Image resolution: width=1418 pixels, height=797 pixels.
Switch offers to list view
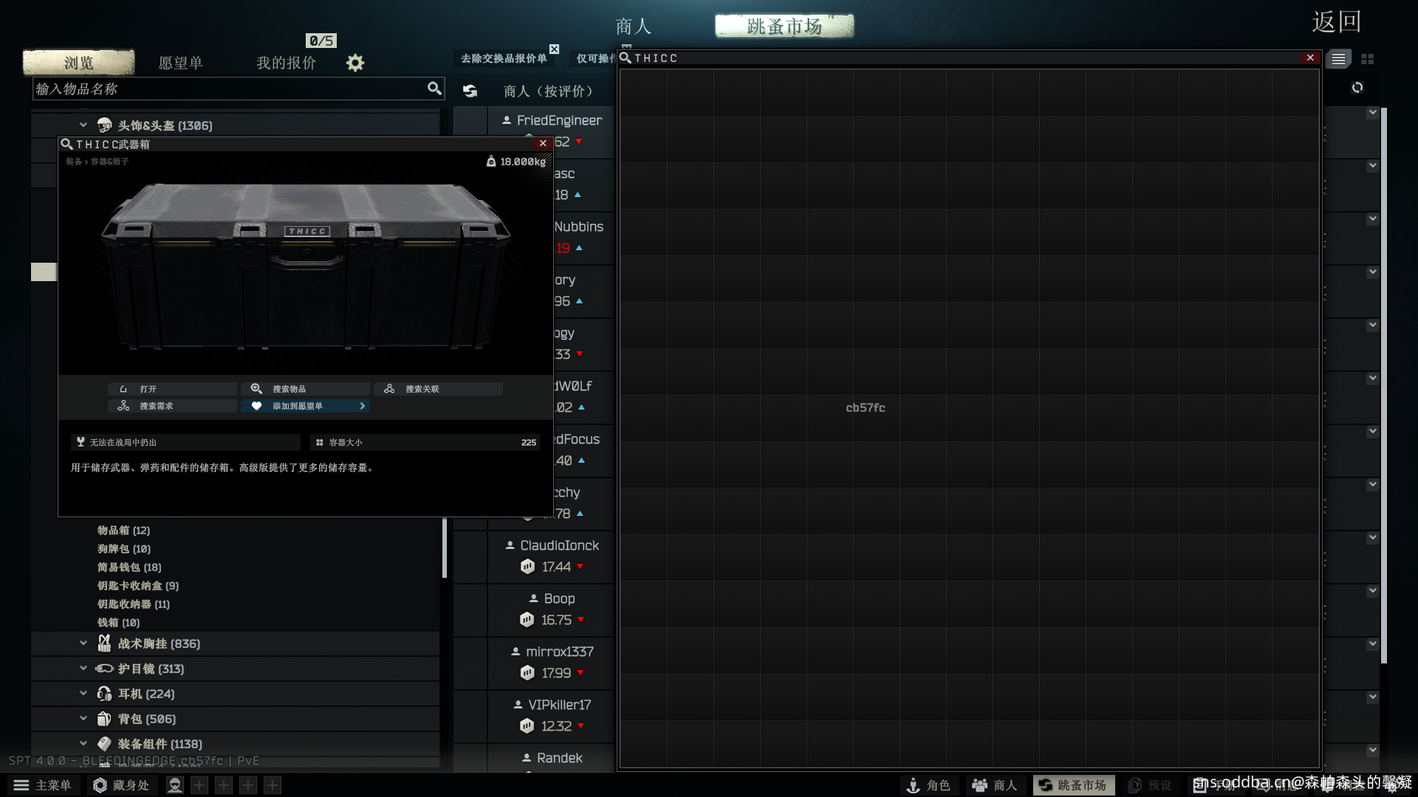coord(1338,59)
